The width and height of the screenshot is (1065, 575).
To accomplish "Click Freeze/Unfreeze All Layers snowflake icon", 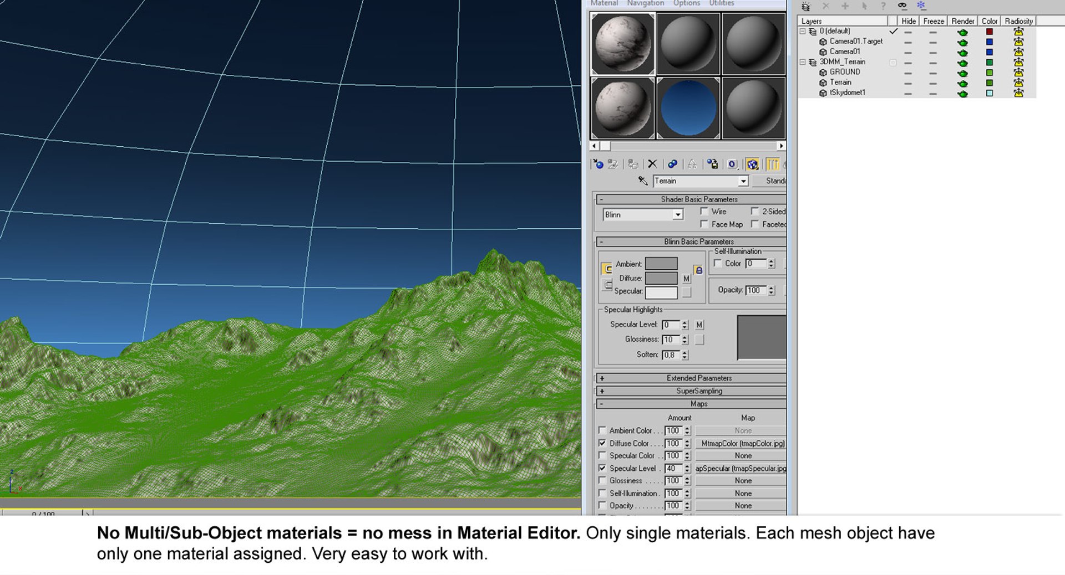I will click(921, 6).
